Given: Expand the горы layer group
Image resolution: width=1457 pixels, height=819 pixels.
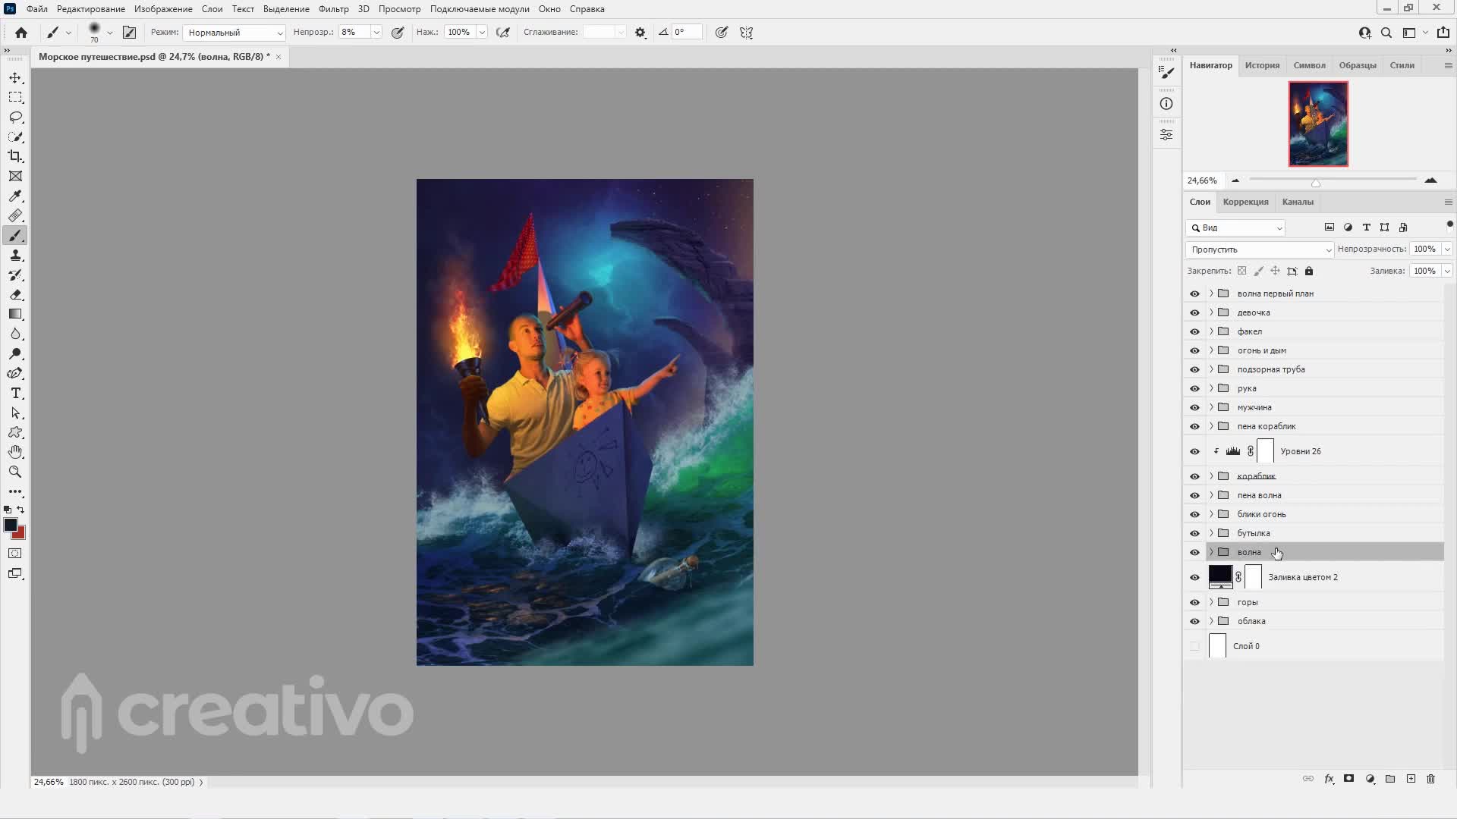Looking at the screenshot, I should (x=1211, y=602).
